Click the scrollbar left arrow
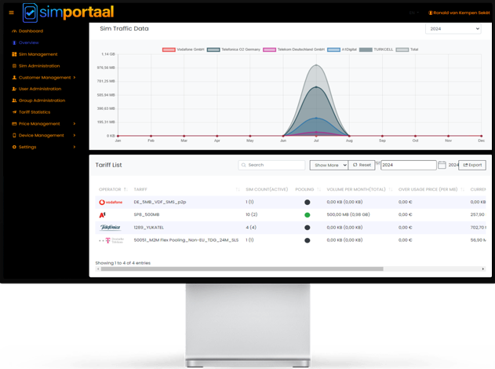This screenshot has width=495, height=369. pyautogui.click(x=98, y=269)
